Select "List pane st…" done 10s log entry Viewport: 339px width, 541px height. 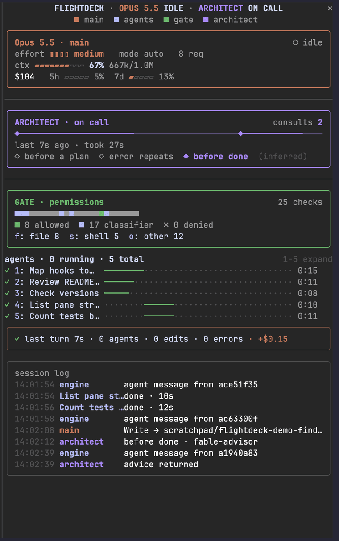point(168,396)
